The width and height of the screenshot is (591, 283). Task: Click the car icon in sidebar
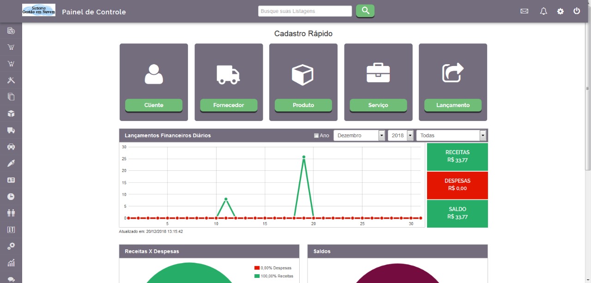click(x=11, y=147)
